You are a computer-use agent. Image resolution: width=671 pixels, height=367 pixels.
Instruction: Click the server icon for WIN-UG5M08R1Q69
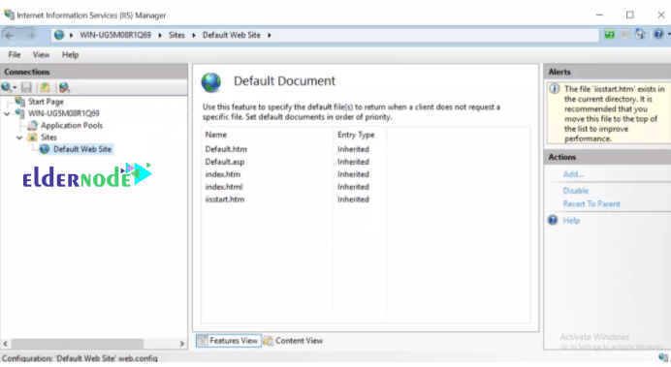click(19, 113)
